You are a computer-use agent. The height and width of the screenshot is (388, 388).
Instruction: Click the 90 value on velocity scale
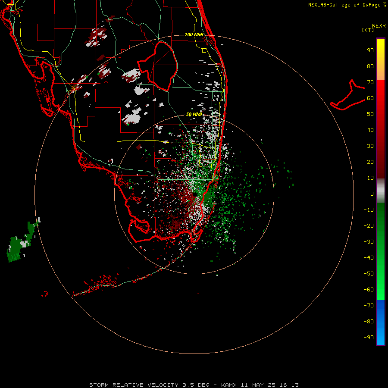[x=370, y=50]
